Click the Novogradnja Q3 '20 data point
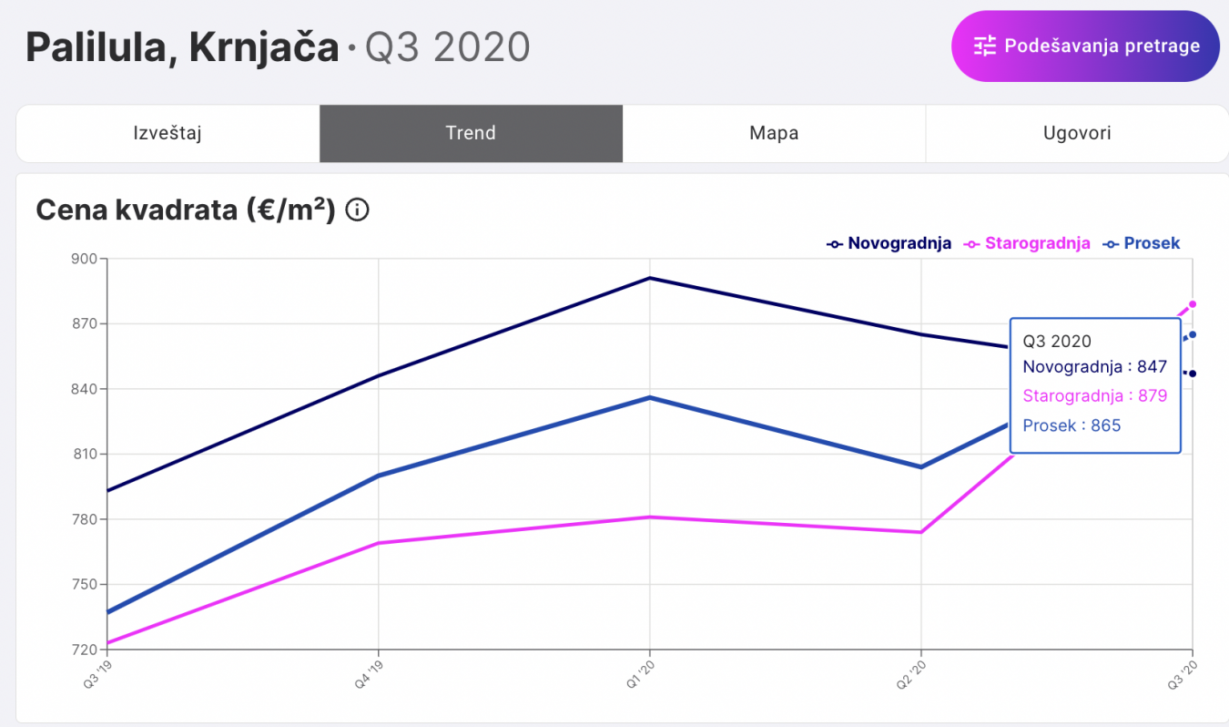This screenshot has height=727, width=1229. click(x=1193, y=374)
